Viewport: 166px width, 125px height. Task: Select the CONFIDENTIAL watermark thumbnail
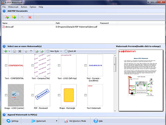(x=16, y=65)
